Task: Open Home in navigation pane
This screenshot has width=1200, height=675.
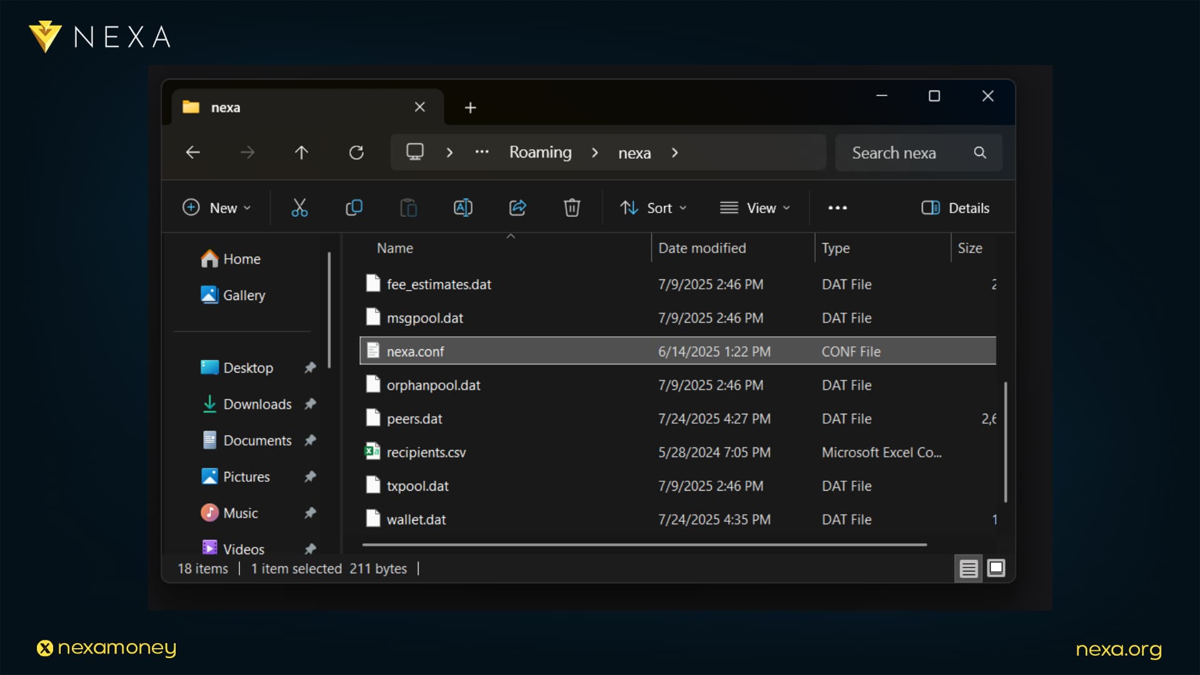Action: [x=230, y=259]
